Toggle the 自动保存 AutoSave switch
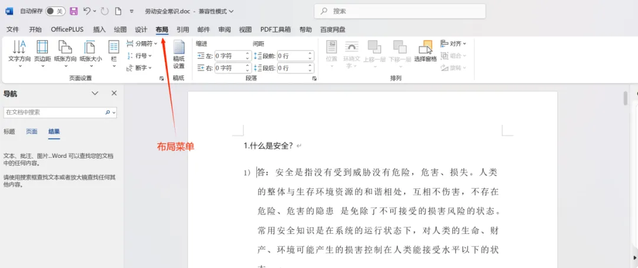This screenshot has height=268, width=638. click(55, 11)
